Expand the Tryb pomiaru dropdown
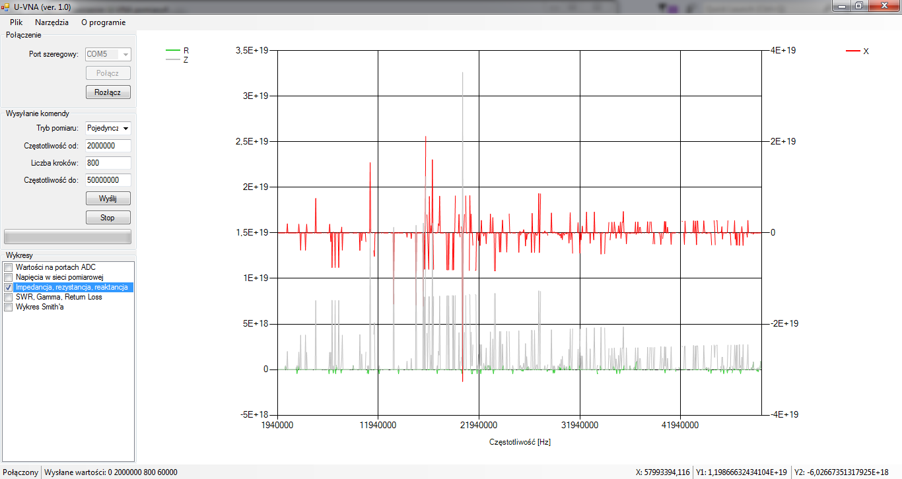This screenshot has width=902, height=479. coord(125,128)
